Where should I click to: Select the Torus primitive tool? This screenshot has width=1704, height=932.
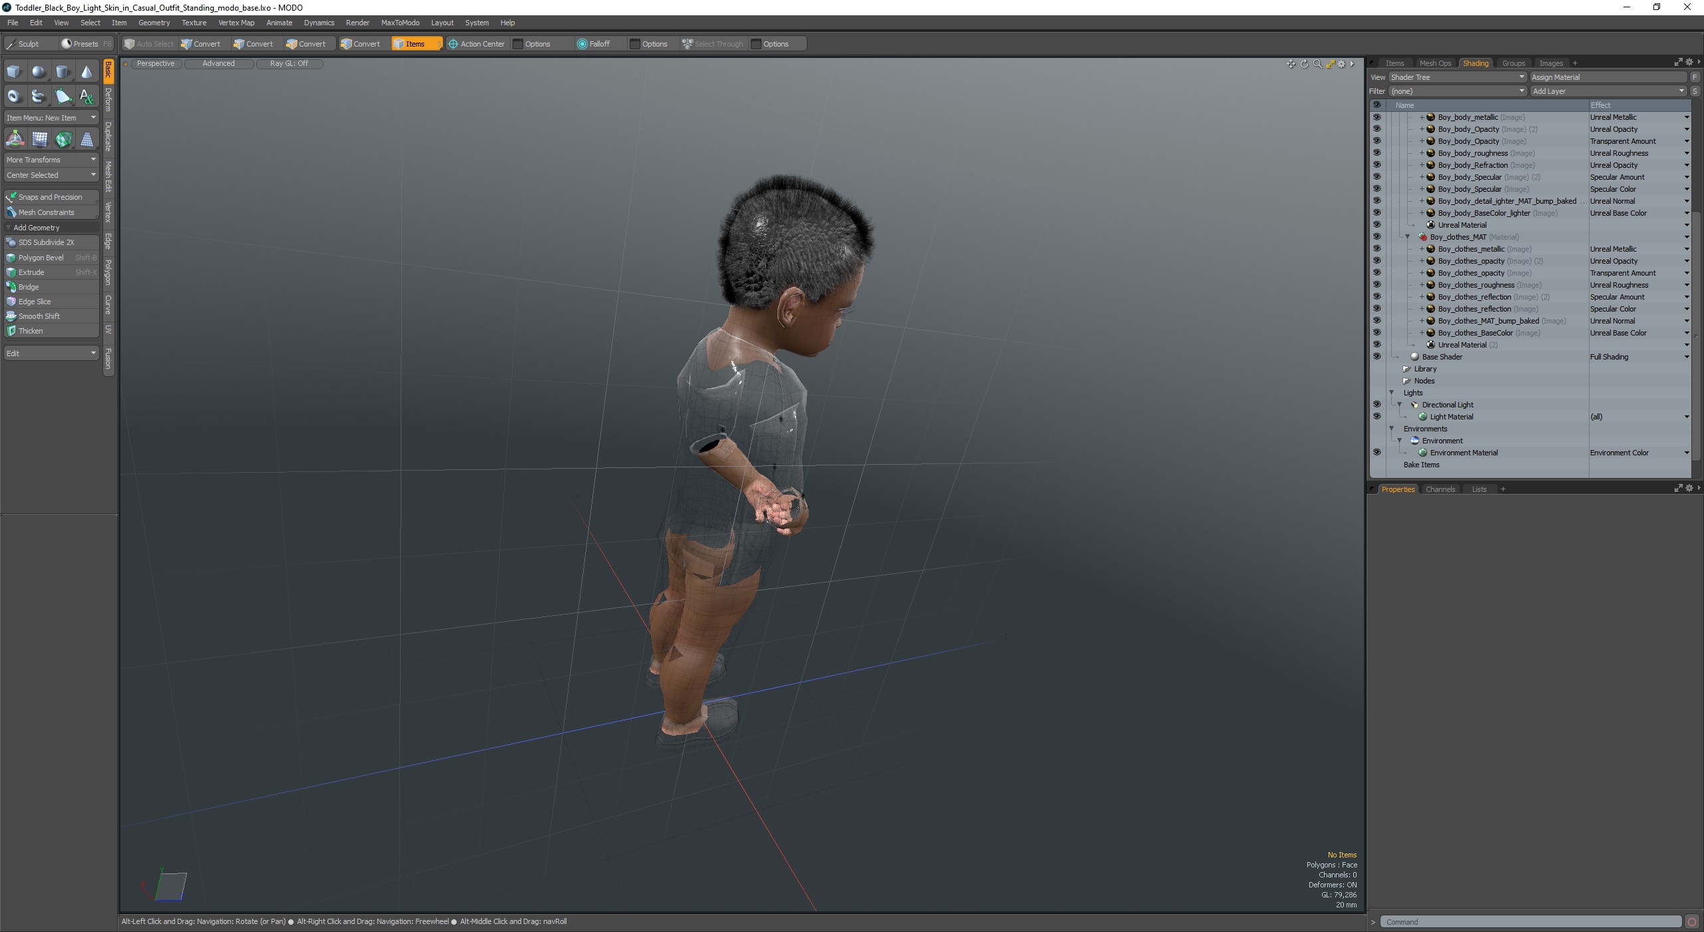pos(14,97)
